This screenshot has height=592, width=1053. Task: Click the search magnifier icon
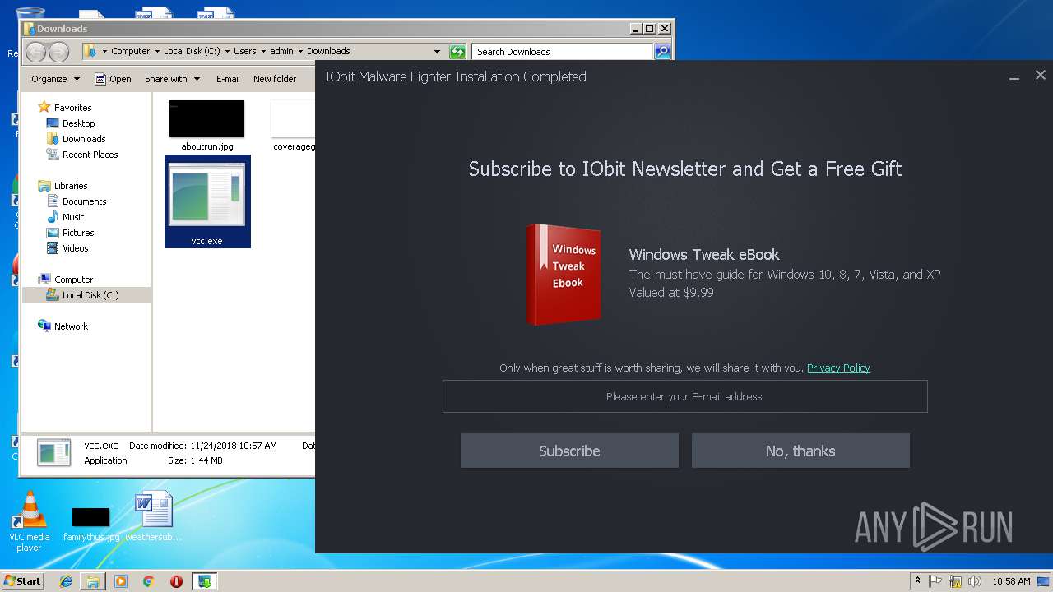(662, 52)
